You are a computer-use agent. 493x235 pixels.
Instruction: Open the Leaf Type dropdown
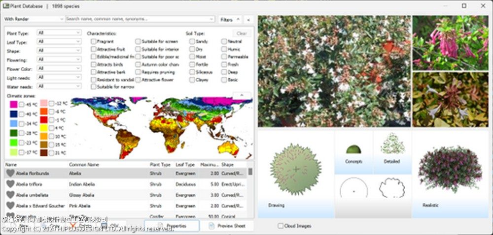click(59, 42)
